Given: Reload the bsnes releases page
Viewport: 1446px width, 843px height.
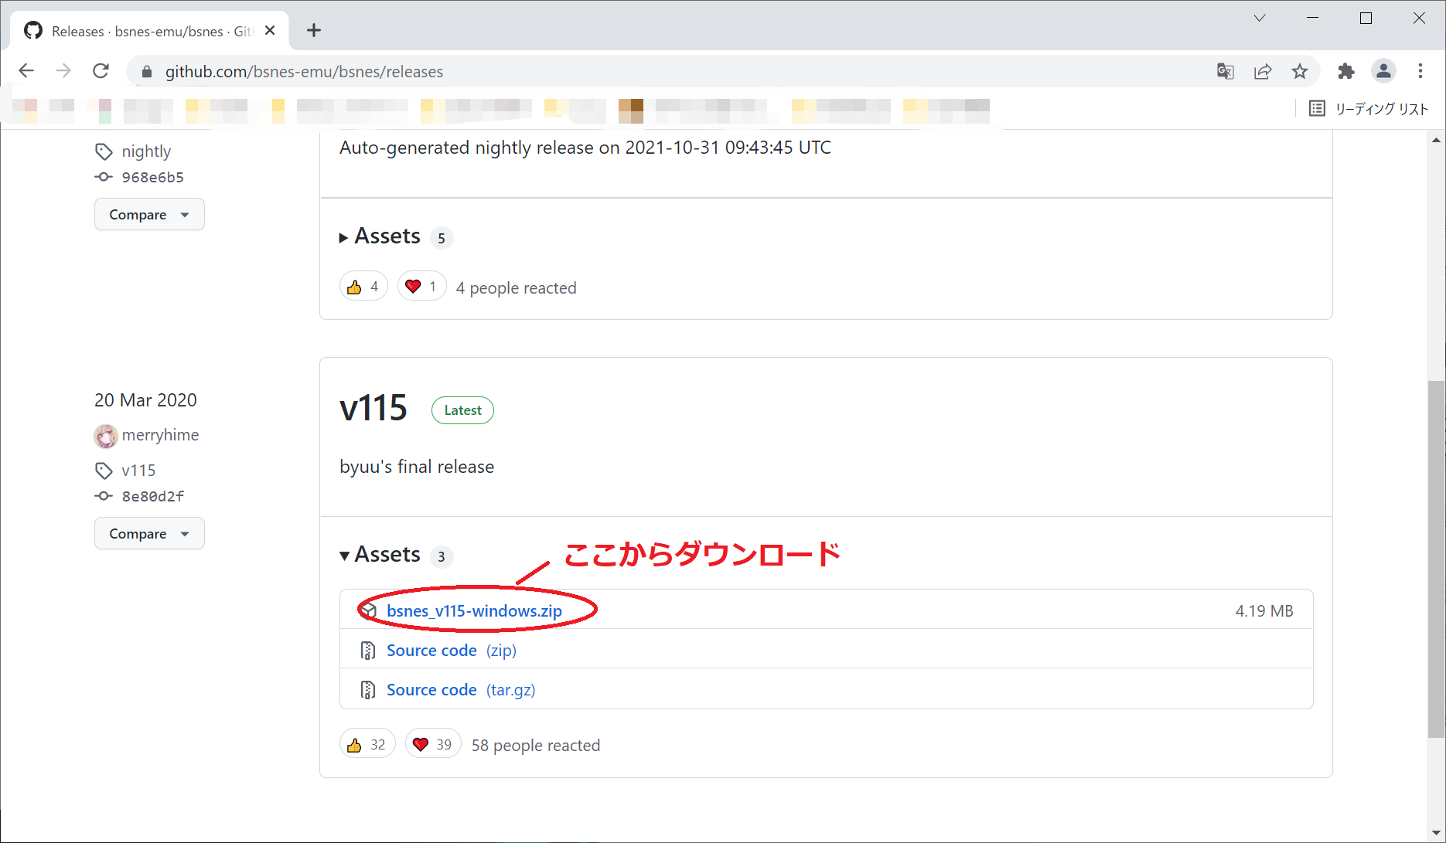Looking at the screenshot, I should coord(101,71).
